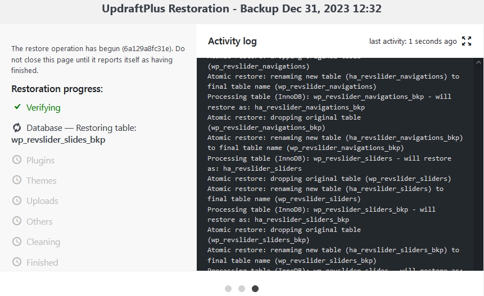Screen dimensions: 484x296
Task: Click the clock icon beside Uploads
Action: point(17,201)
